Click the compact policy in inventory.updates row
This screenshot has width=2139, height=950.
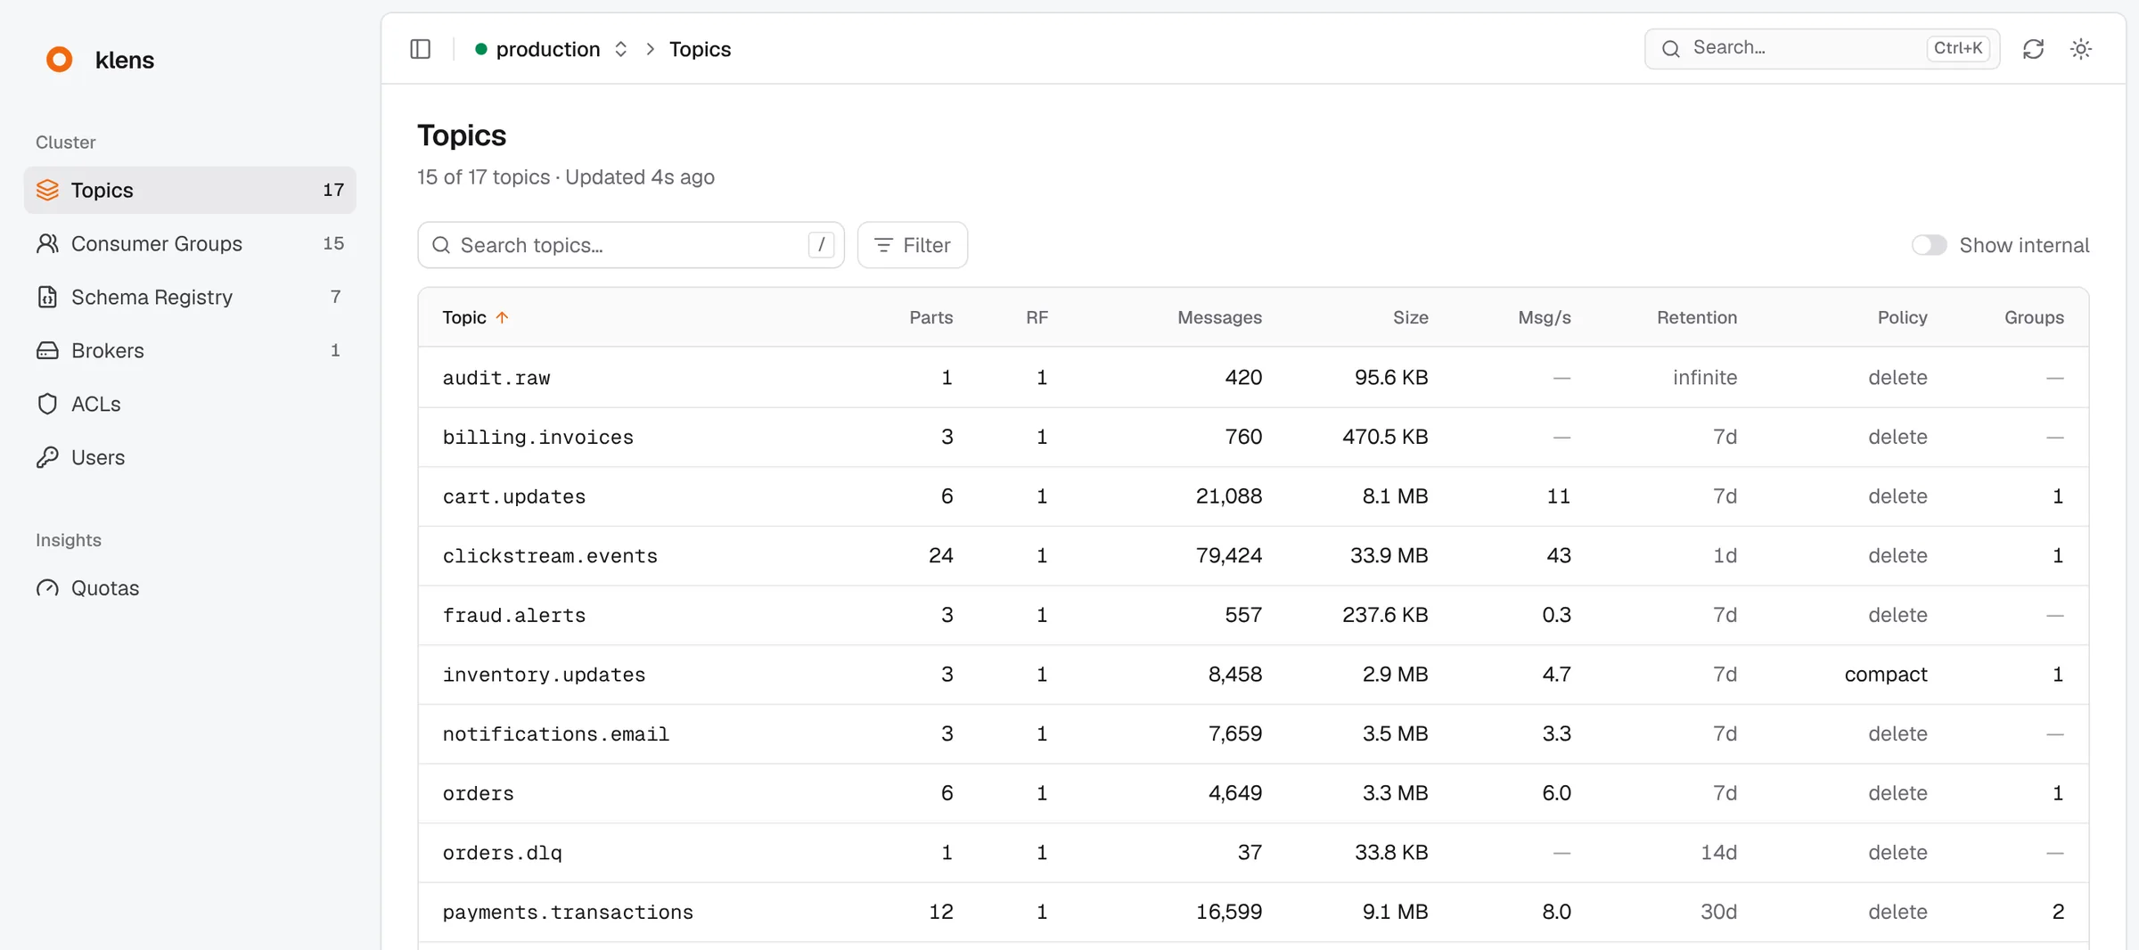pos(1886,675)
